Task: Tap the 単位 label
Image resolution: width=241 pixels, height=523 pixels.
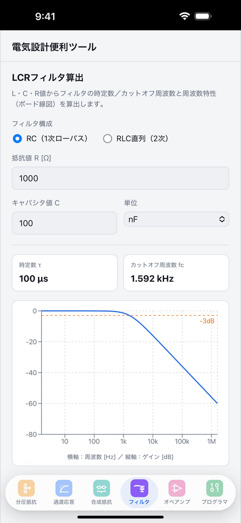Action: point(131,203)
